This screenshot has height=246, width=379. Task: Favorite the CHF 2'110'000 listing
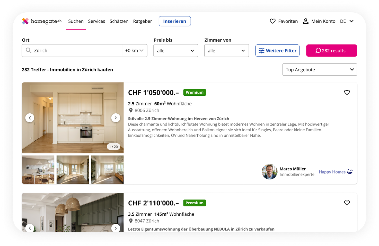[x=347, y=203]
